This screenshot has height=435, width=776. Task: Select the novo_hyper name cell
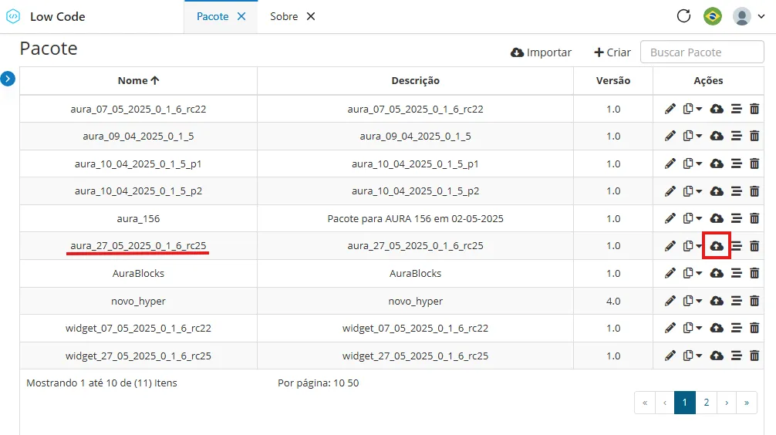[138, 301]
